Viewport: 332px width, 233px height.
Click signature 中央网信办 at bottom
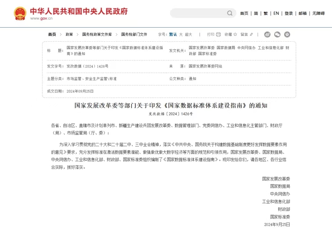click(x=280, y=194)
